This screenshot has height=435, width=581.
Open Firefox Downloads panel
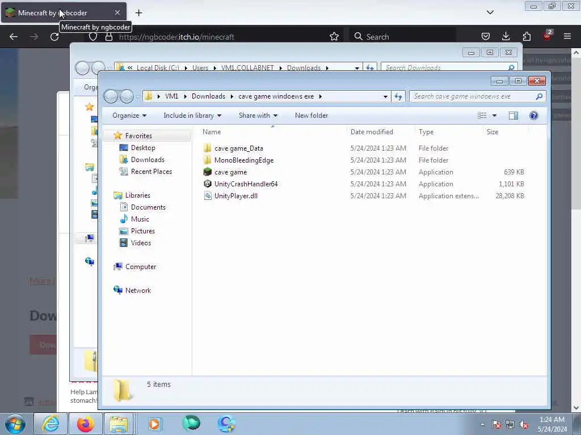click(506, 36)
